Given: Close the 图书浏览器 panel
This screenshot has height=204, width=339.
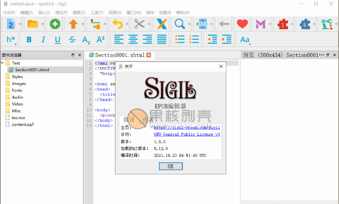Looking at the screenshot, I should (x=80, y=55).
